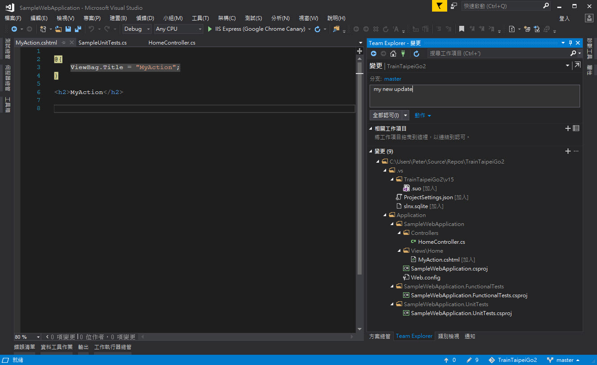Click query list icon in 相關工作項目 section
Viewport: 597px width, 365px height.
(x=576, y=128)
